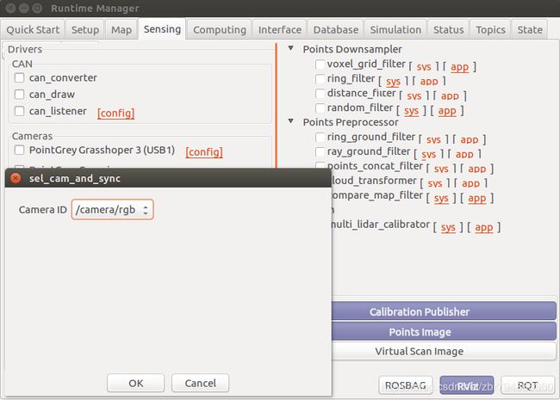Toggle ring_filter checkbox
The width and height of the screenshot is (560, 400).
320,78
